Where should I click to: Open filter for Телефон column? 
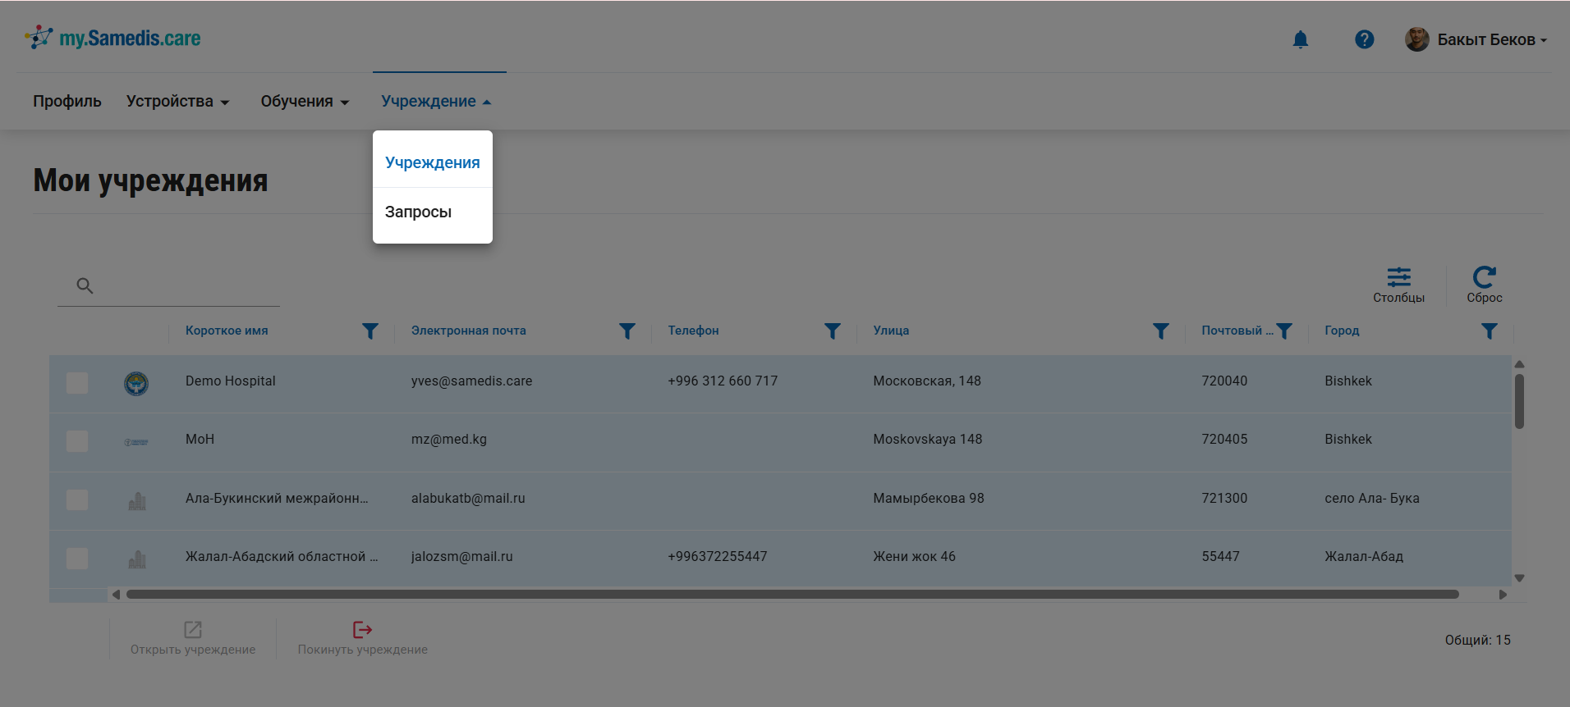tap(833, 331)
